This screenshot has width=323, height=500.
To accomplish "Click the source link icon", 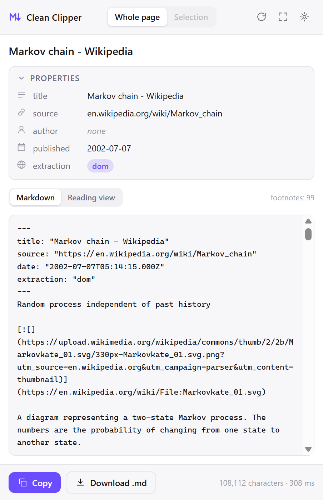I will (x=21, y=112).
